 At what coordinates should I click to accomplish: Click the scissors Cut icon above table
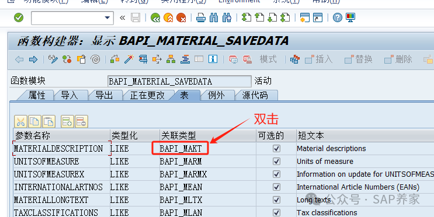point(21,121)
